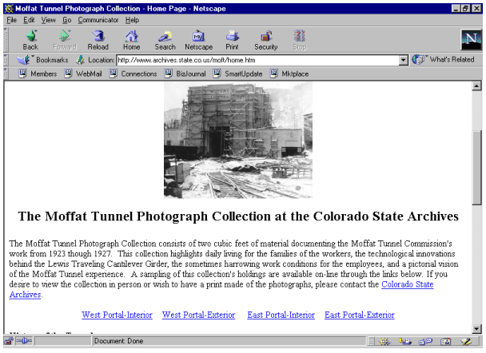Click the Forward navigation button
This screenshot has width=486, height=353.
(65, 40)
